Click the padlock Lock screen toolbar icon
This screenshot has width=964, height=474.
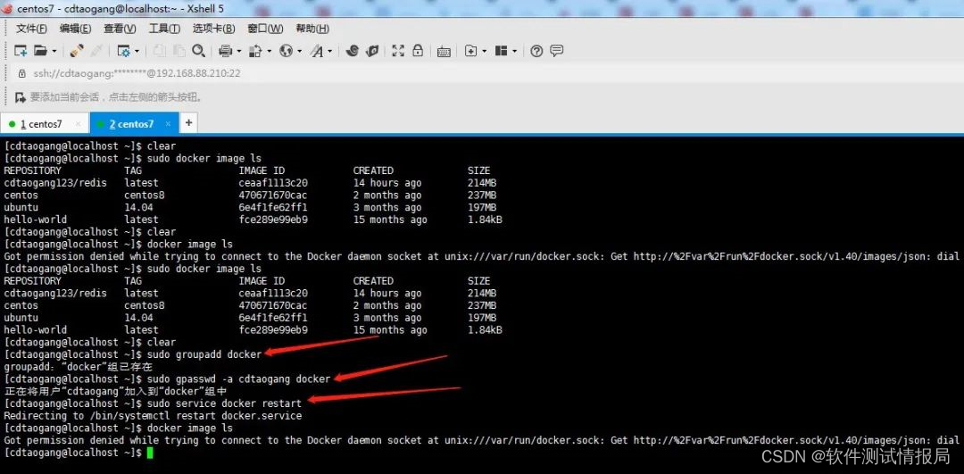point(418,51)
